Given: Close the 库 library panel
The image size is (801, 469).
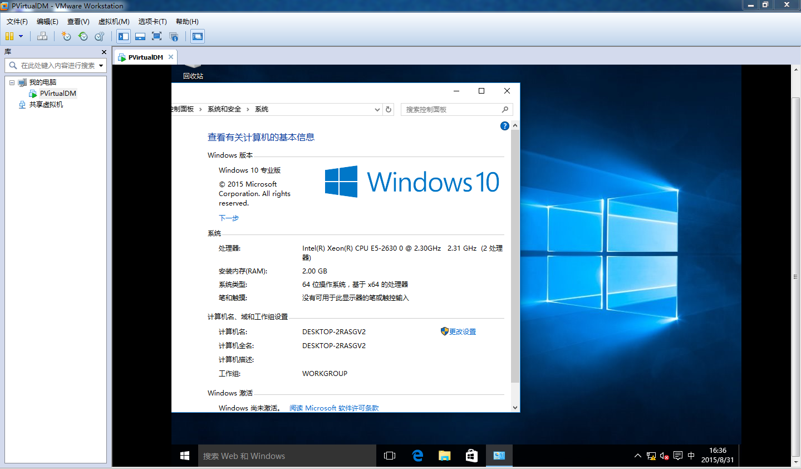Looking at the screenshot, I should pyautogui.click(x=104, y=52).
